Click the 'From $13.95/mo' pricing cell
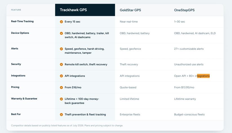 pos(184,87)
